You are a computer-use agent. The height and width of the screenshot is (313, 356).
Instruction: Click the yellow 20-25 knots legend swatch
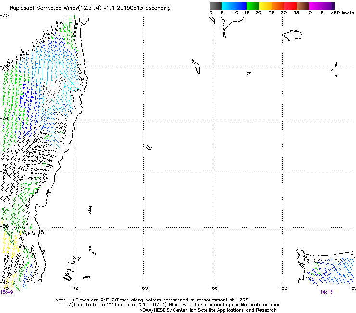pos(266,6)
